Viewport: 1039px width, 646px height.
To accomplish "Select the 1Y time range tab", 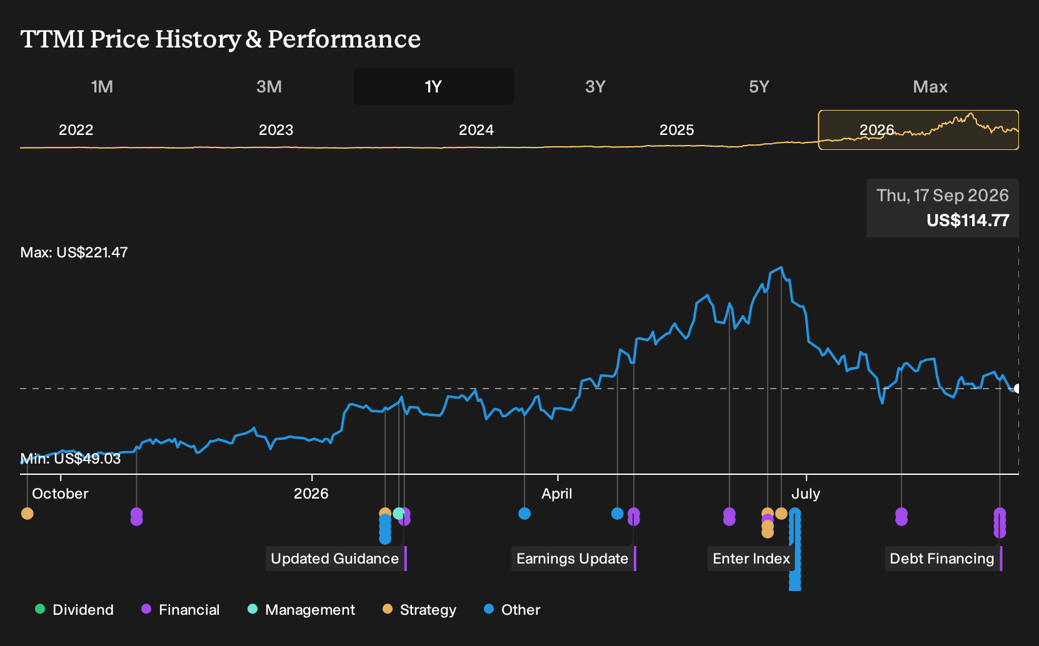I will 433,86.
